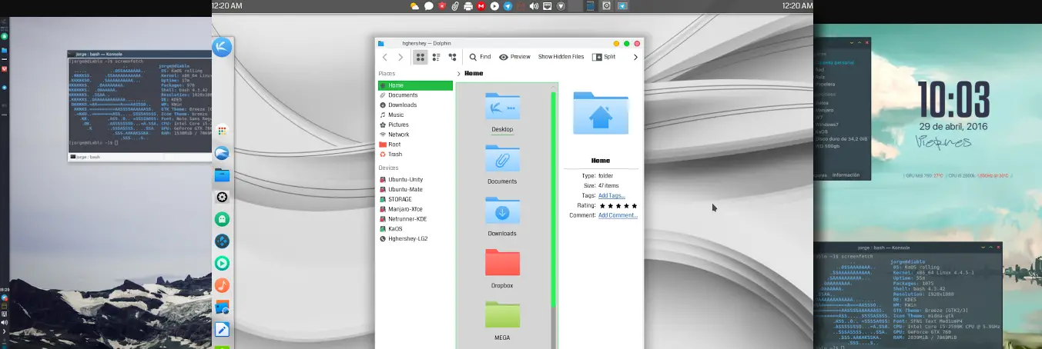Screen dimensions: 1042x349
Task: Click the Add Comment link
Action: (618, 215)
